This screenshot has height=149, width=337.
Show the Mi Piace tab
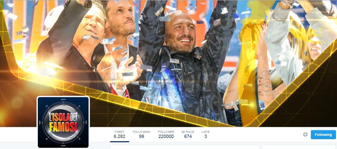click(x=188, y=135)
